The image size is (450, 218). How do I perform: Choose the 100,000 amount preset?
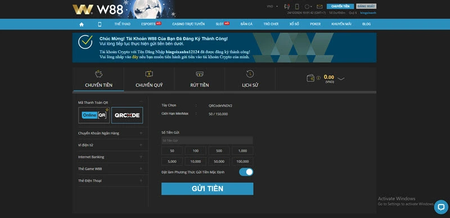242,161
